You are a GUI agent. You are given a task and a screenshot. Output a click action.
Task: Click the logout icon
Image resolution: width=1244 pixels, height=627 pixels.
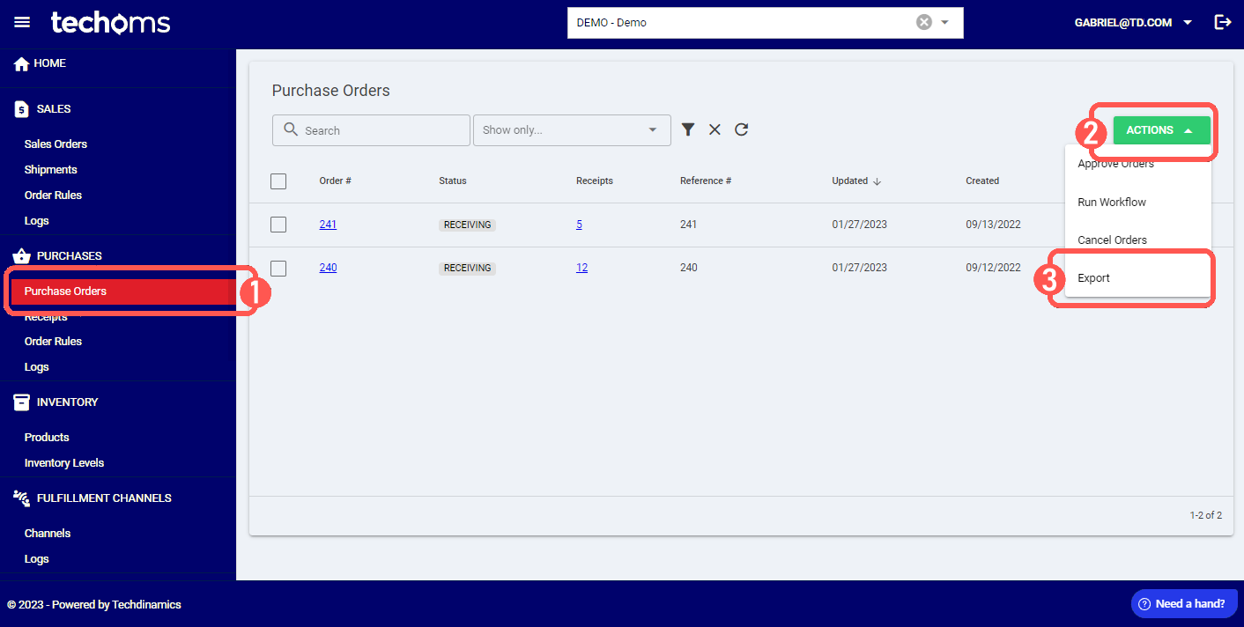point(1223,22)
